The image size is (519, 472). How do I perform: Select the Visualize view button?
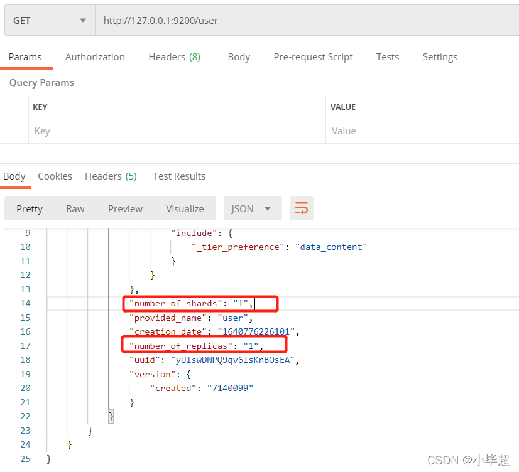185,208
